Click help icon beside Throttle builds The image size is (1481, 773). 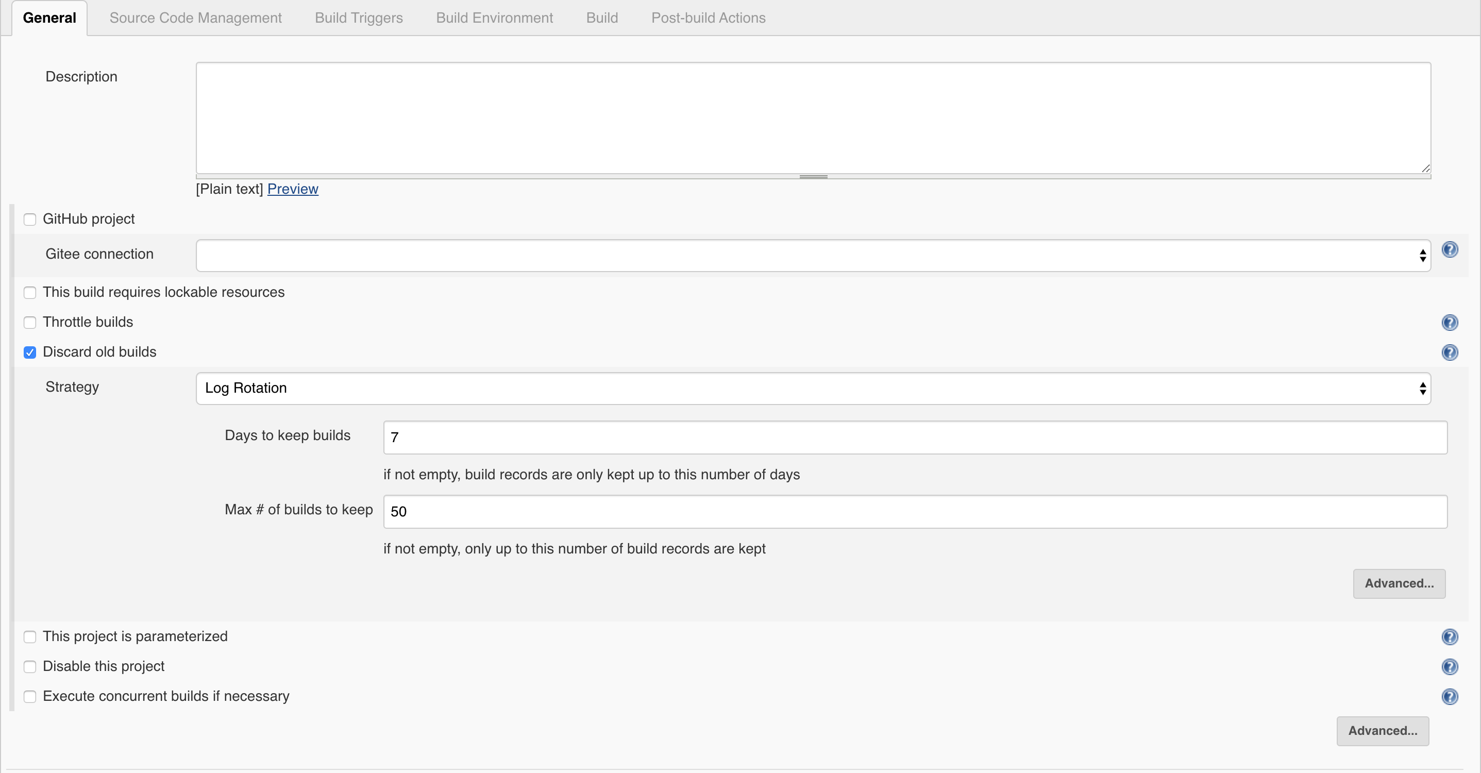point(1450,323)
